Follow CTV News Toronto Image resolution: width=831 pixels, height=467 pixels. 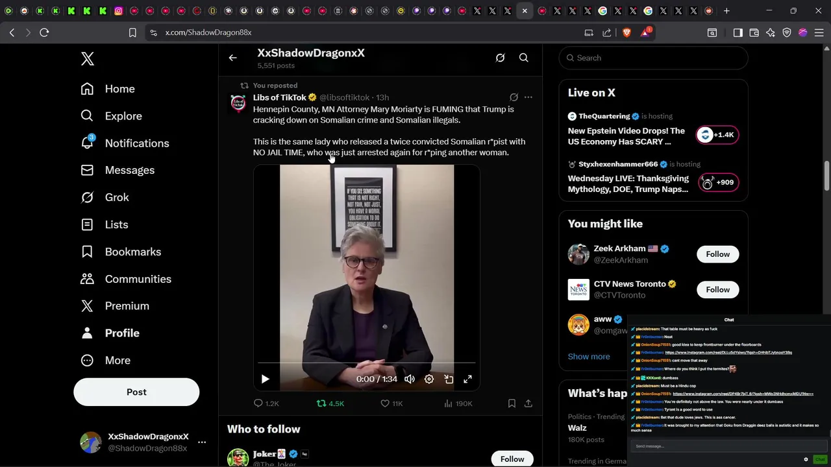point(717,289)
